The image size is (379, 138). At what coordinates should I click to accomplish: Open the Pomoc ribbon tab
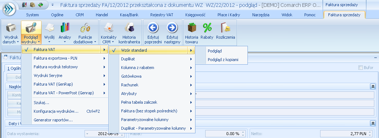coord(310,15)
